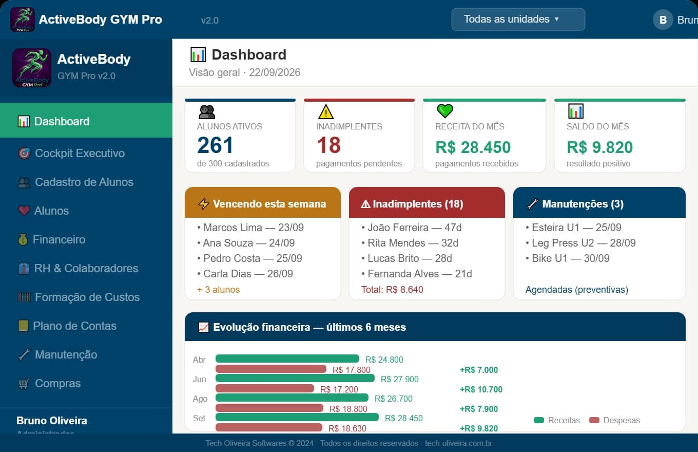Viewport: 698px width, 452px height.
Task: Click the user avatar with letter B
Action: 663,20
